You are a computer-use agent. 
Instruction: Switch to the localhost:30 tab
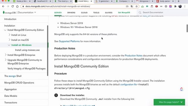pyautogui.click(x=42, y=1)
